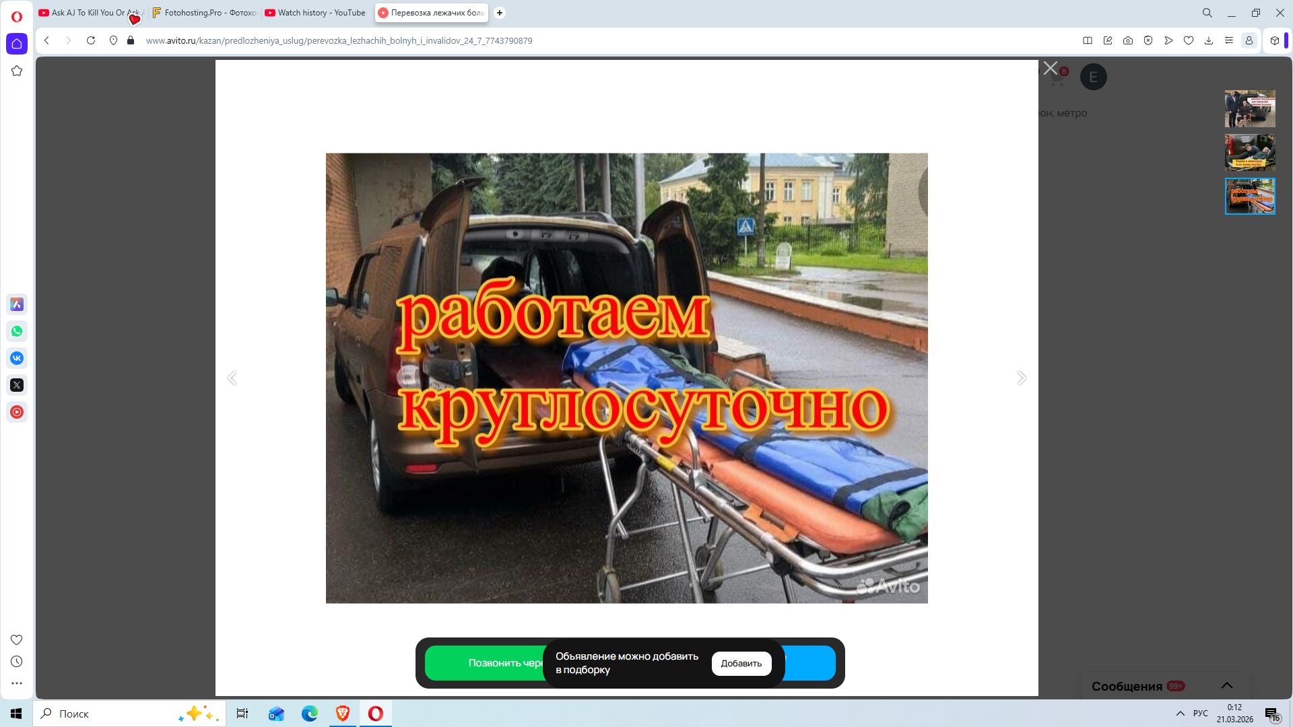This screenshot has height=727, width=1293.
Task: Open Aria AI sidebar icon
Action: point(17,304)
